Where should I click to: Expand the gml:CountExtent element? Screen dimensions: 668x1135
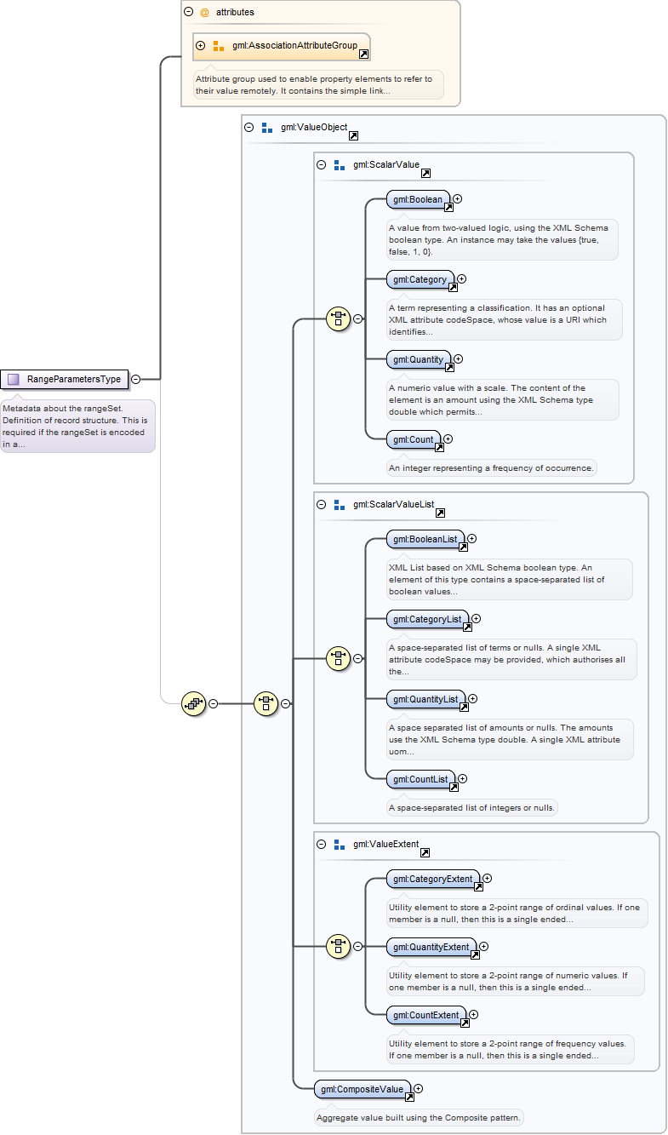[474, 1014]
